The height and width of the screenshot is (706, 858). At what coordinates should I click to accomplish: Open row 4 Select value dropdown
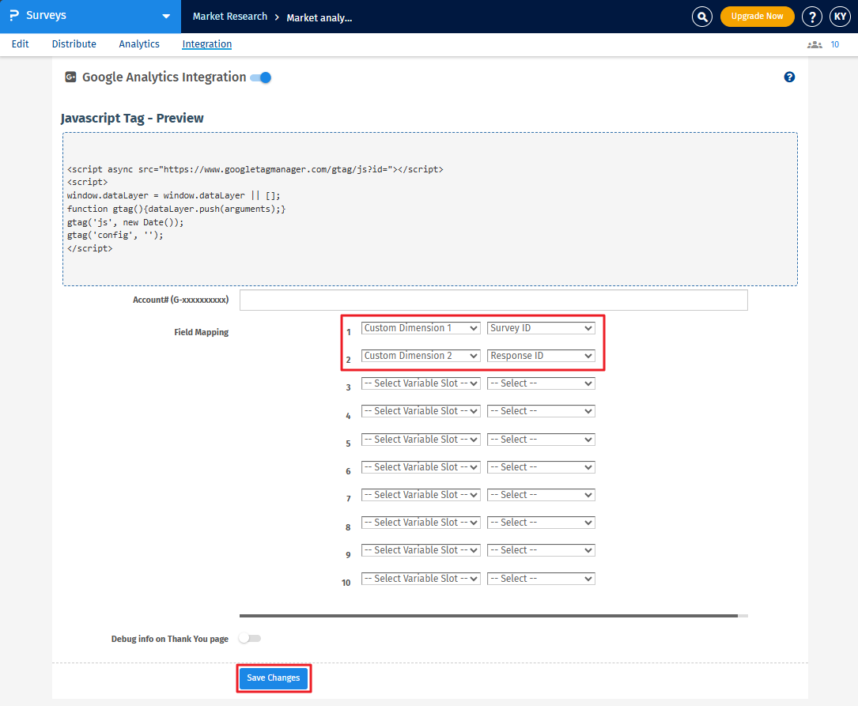(541, 411)
